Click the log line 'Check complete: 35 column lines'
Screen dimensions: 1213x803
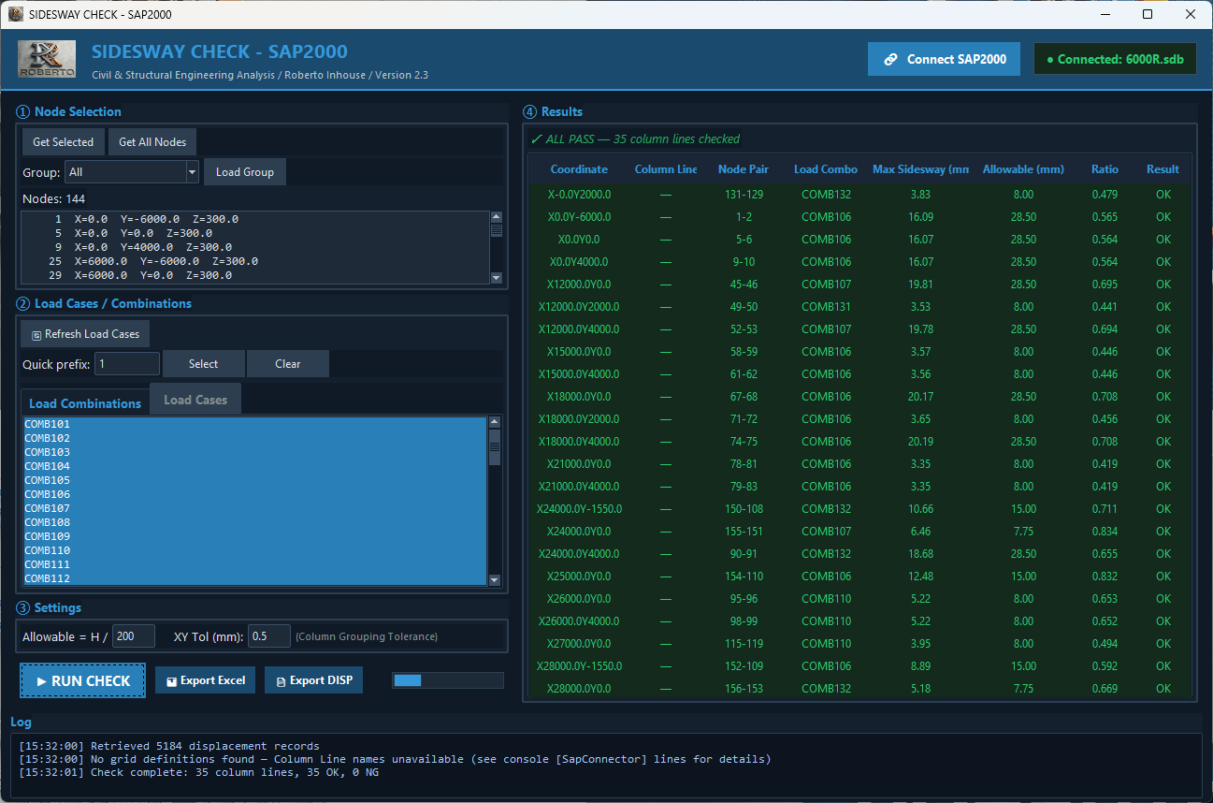pyautogui.click(x=199, y=772)
